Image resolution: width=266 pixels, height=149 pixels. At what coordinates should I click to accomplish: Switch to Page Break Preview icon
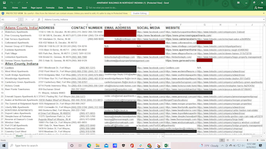(234, 140)
